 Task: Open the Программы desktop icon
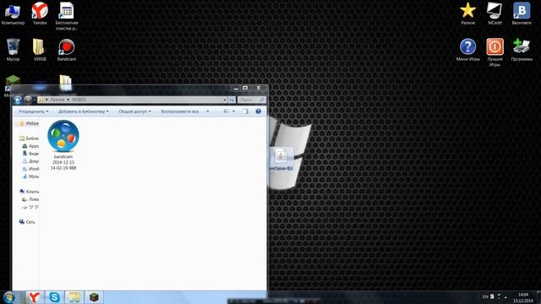tap(522, 50)
